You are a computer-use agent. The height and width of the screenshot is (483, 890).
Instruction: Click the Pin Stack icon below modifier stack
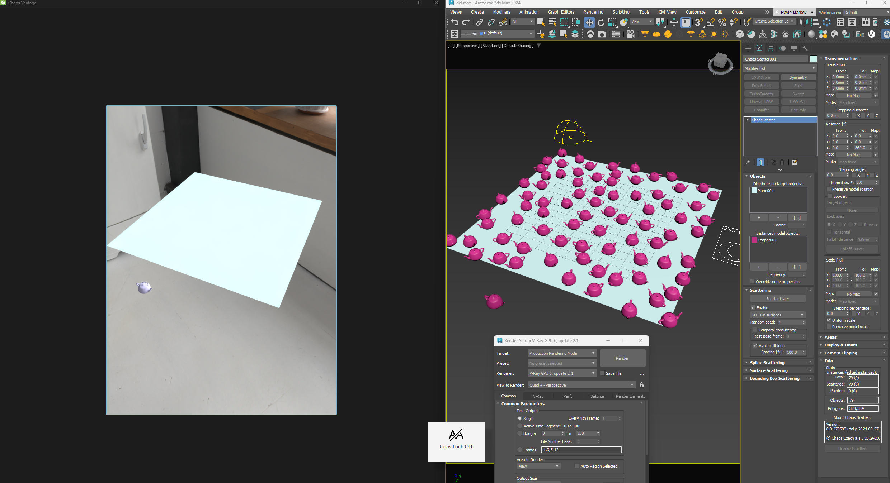tap(748, 163)
